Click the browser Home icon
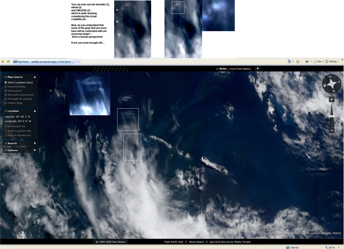The image size is (344, 249). point(289,61)
